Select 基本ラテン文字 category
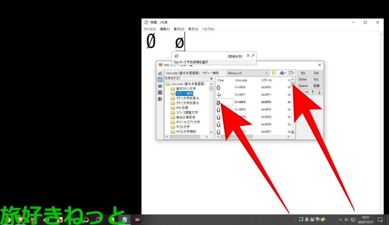Screen dimensions: 389x225 [186, 89]
